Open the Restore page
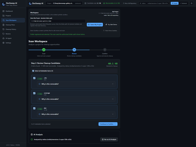This screenshot has height=147, width=196. pos(13,34)
